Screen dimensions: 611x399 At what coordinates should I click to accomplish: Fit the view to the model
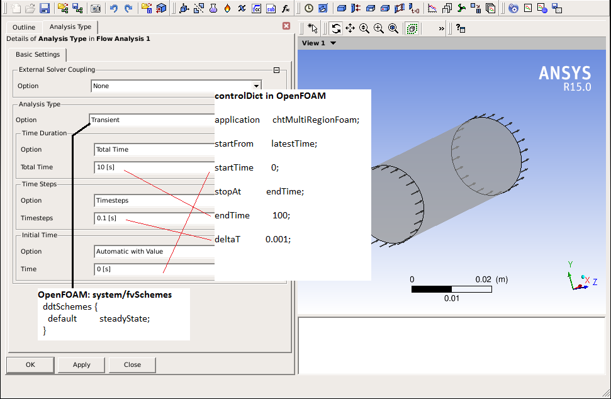coord(393,28)
